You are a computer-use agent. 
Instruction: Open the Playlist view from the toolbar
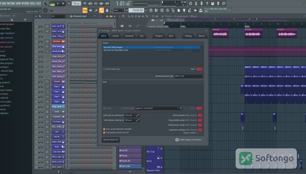pyautogui.click(x=151, y=10)
